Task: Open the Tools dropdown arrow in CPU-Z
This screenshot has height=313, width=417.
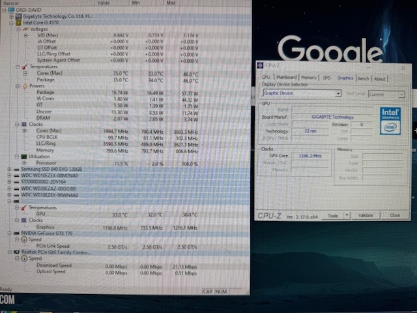Action: 347,215
